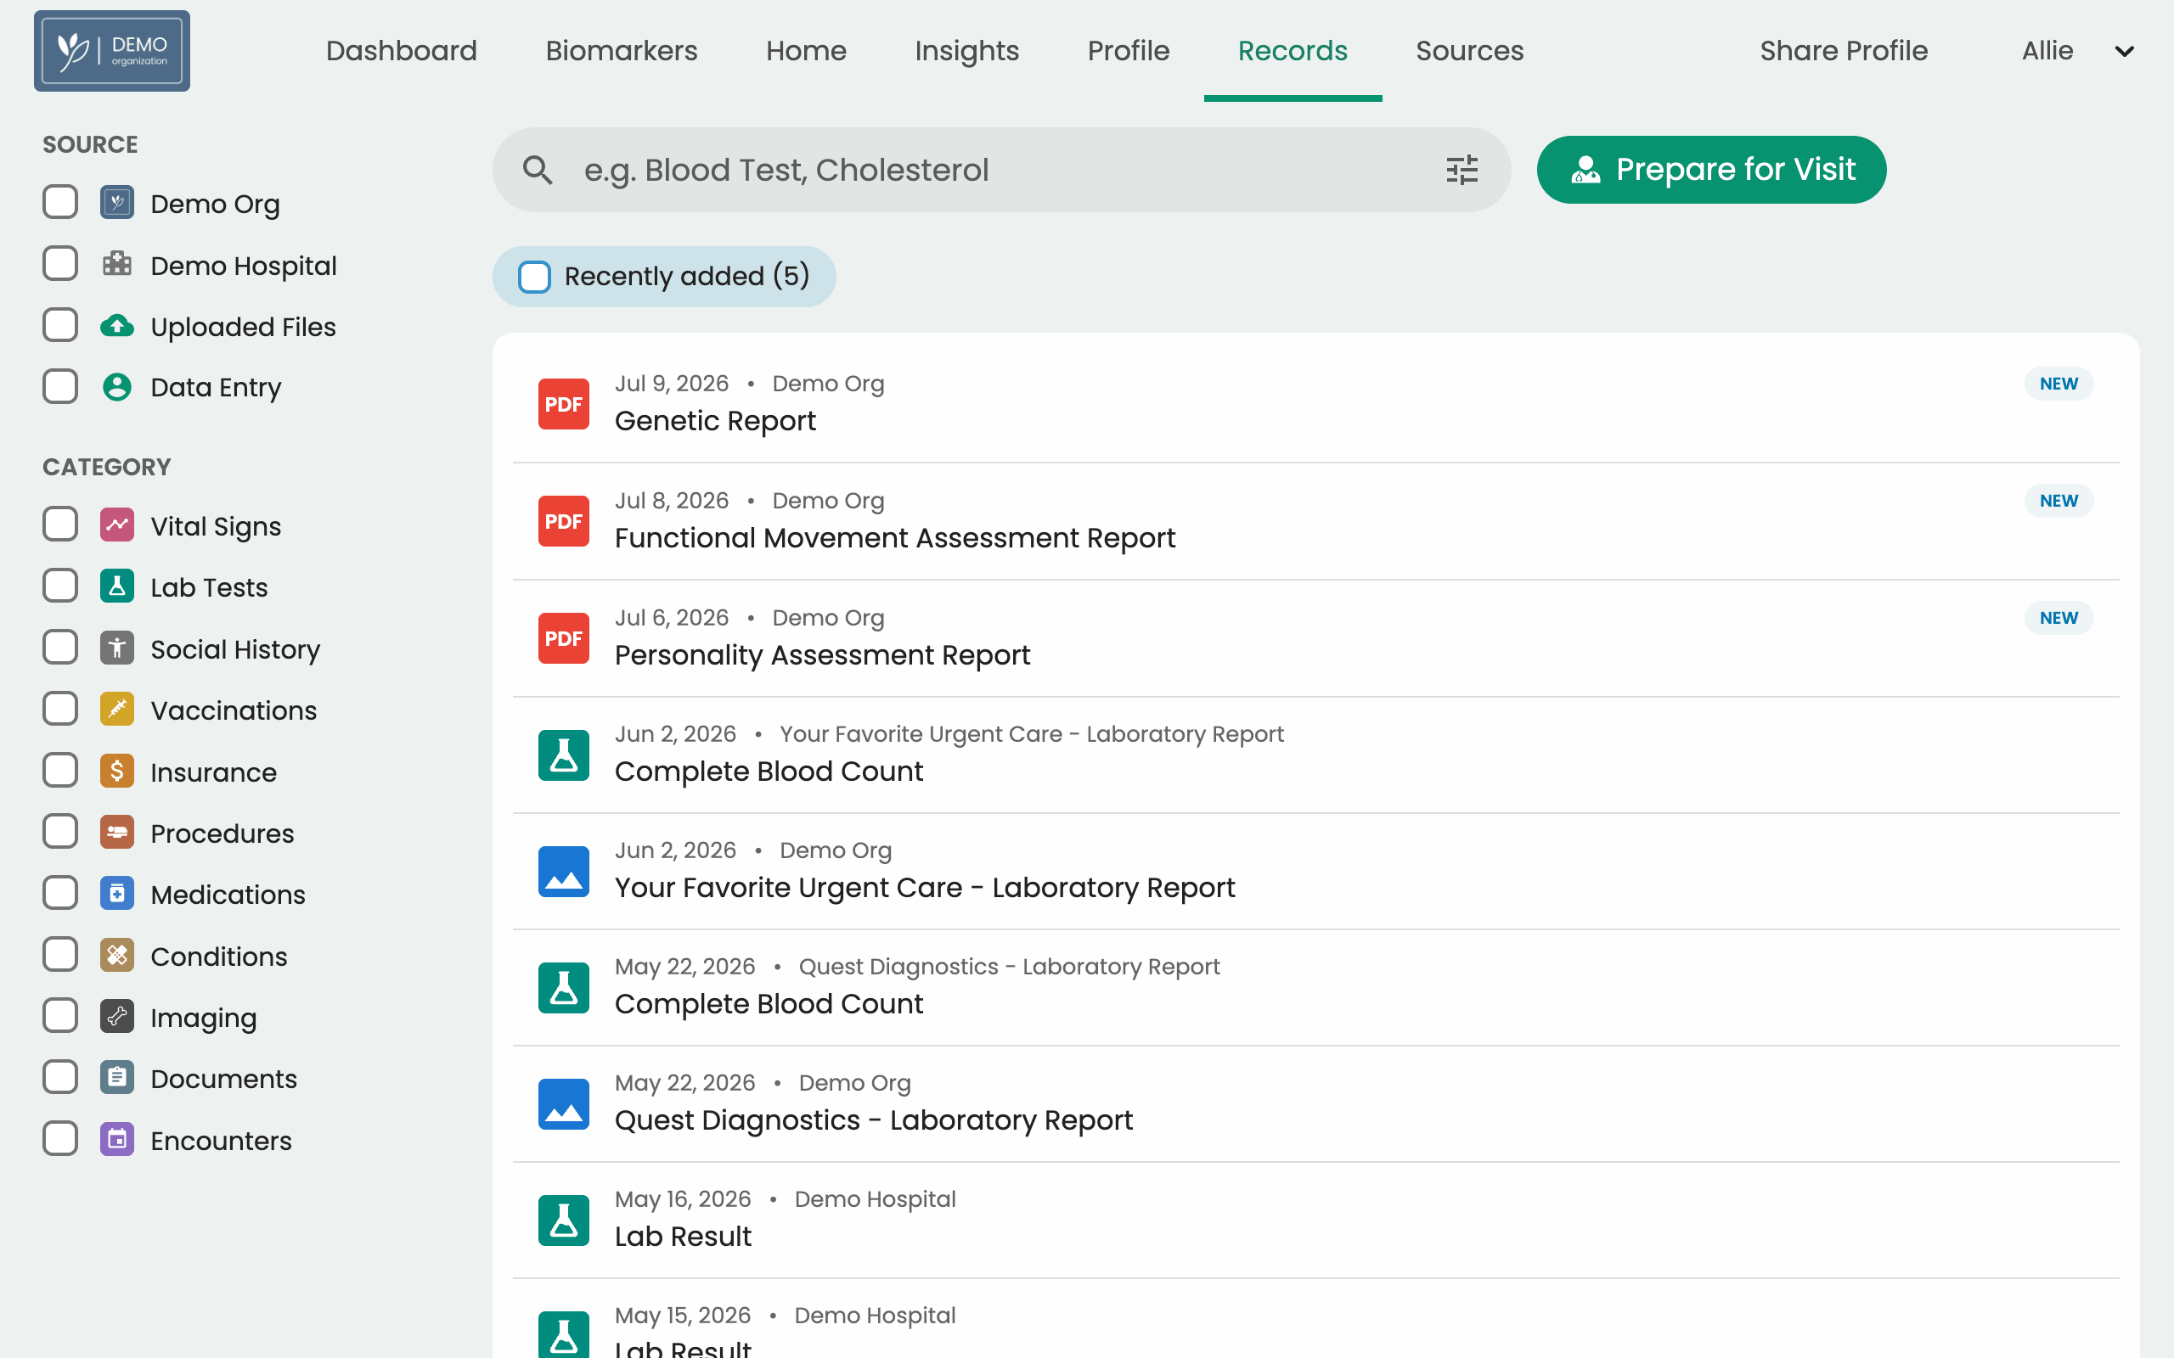Open the May 22 Complete Blood Count record
This screenshot has height=1358, width=2174.
coord(1316,988)
